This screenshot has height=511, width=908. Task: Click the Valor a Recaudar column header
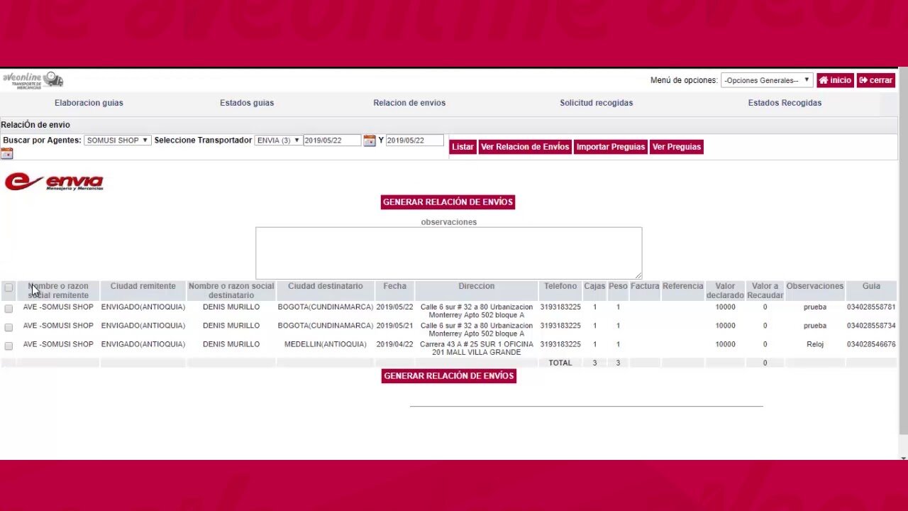765,290
